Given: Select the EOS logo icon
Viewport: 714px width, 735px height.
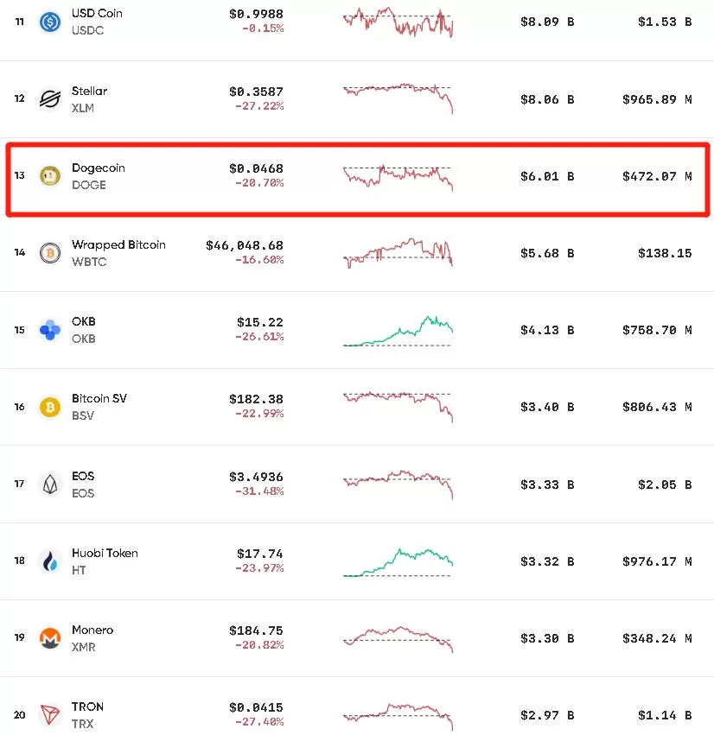Looking at the screenshot, I should click(x=50, y=485).
